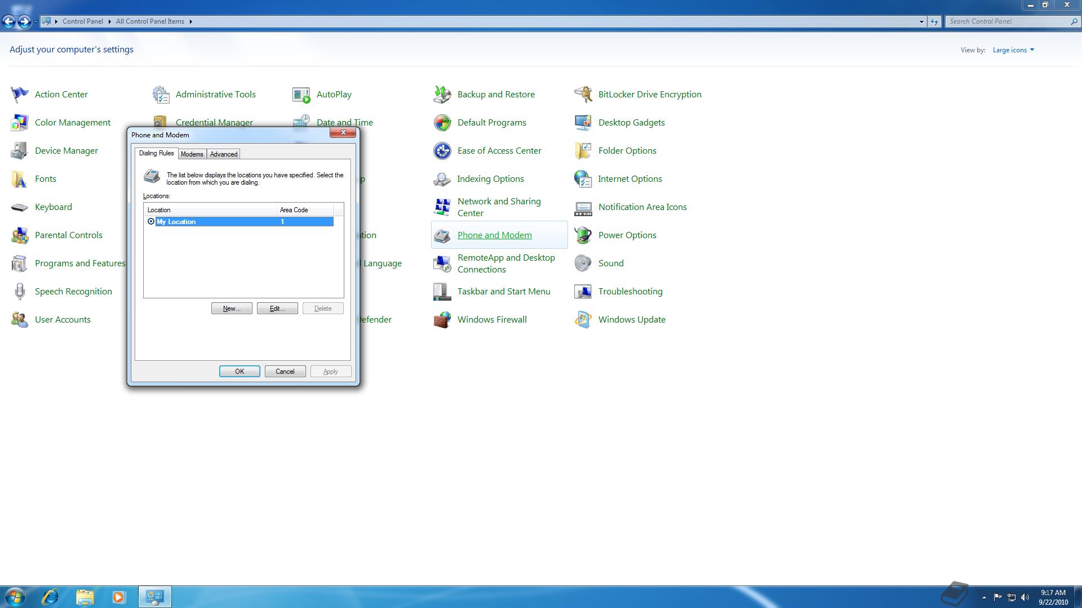Image resolution: width=1082 pixels, height=608 pixels.
Task: Expand the All Control Panel Items breadcrumb arrow
Action: click(x=190, y=21)
